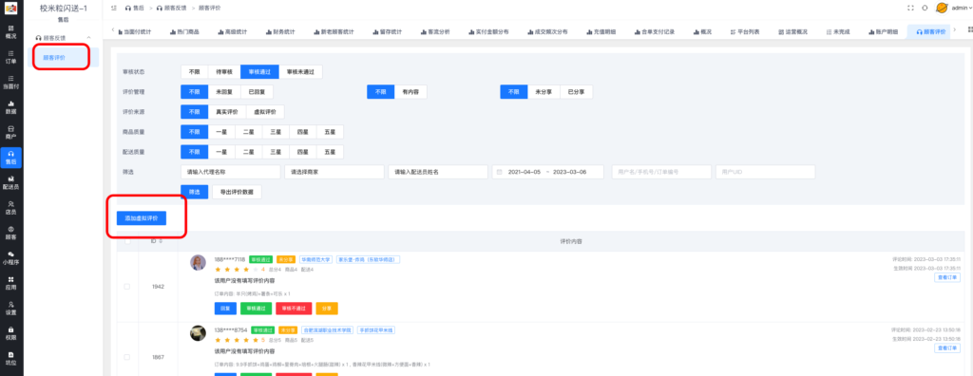Focus the 请输入配送员姓名 input field
This screenshot has width=973, height=376.
[x=438, y=172]
